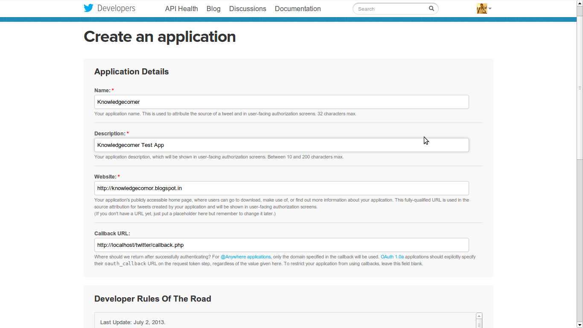
Task: Click the Description field with Test App
Action: 282,145
